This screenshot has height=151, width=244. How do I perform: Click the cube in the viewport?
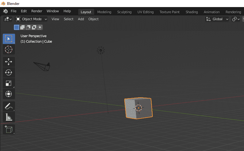(138, 108)
